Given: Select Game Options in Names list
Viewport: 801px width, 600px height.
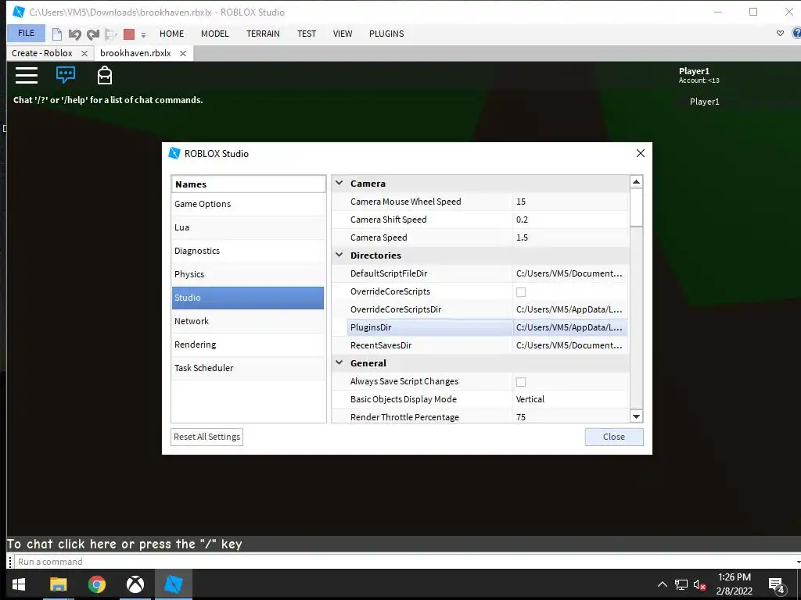Looking at the screenshot, I should coord(248,204).
